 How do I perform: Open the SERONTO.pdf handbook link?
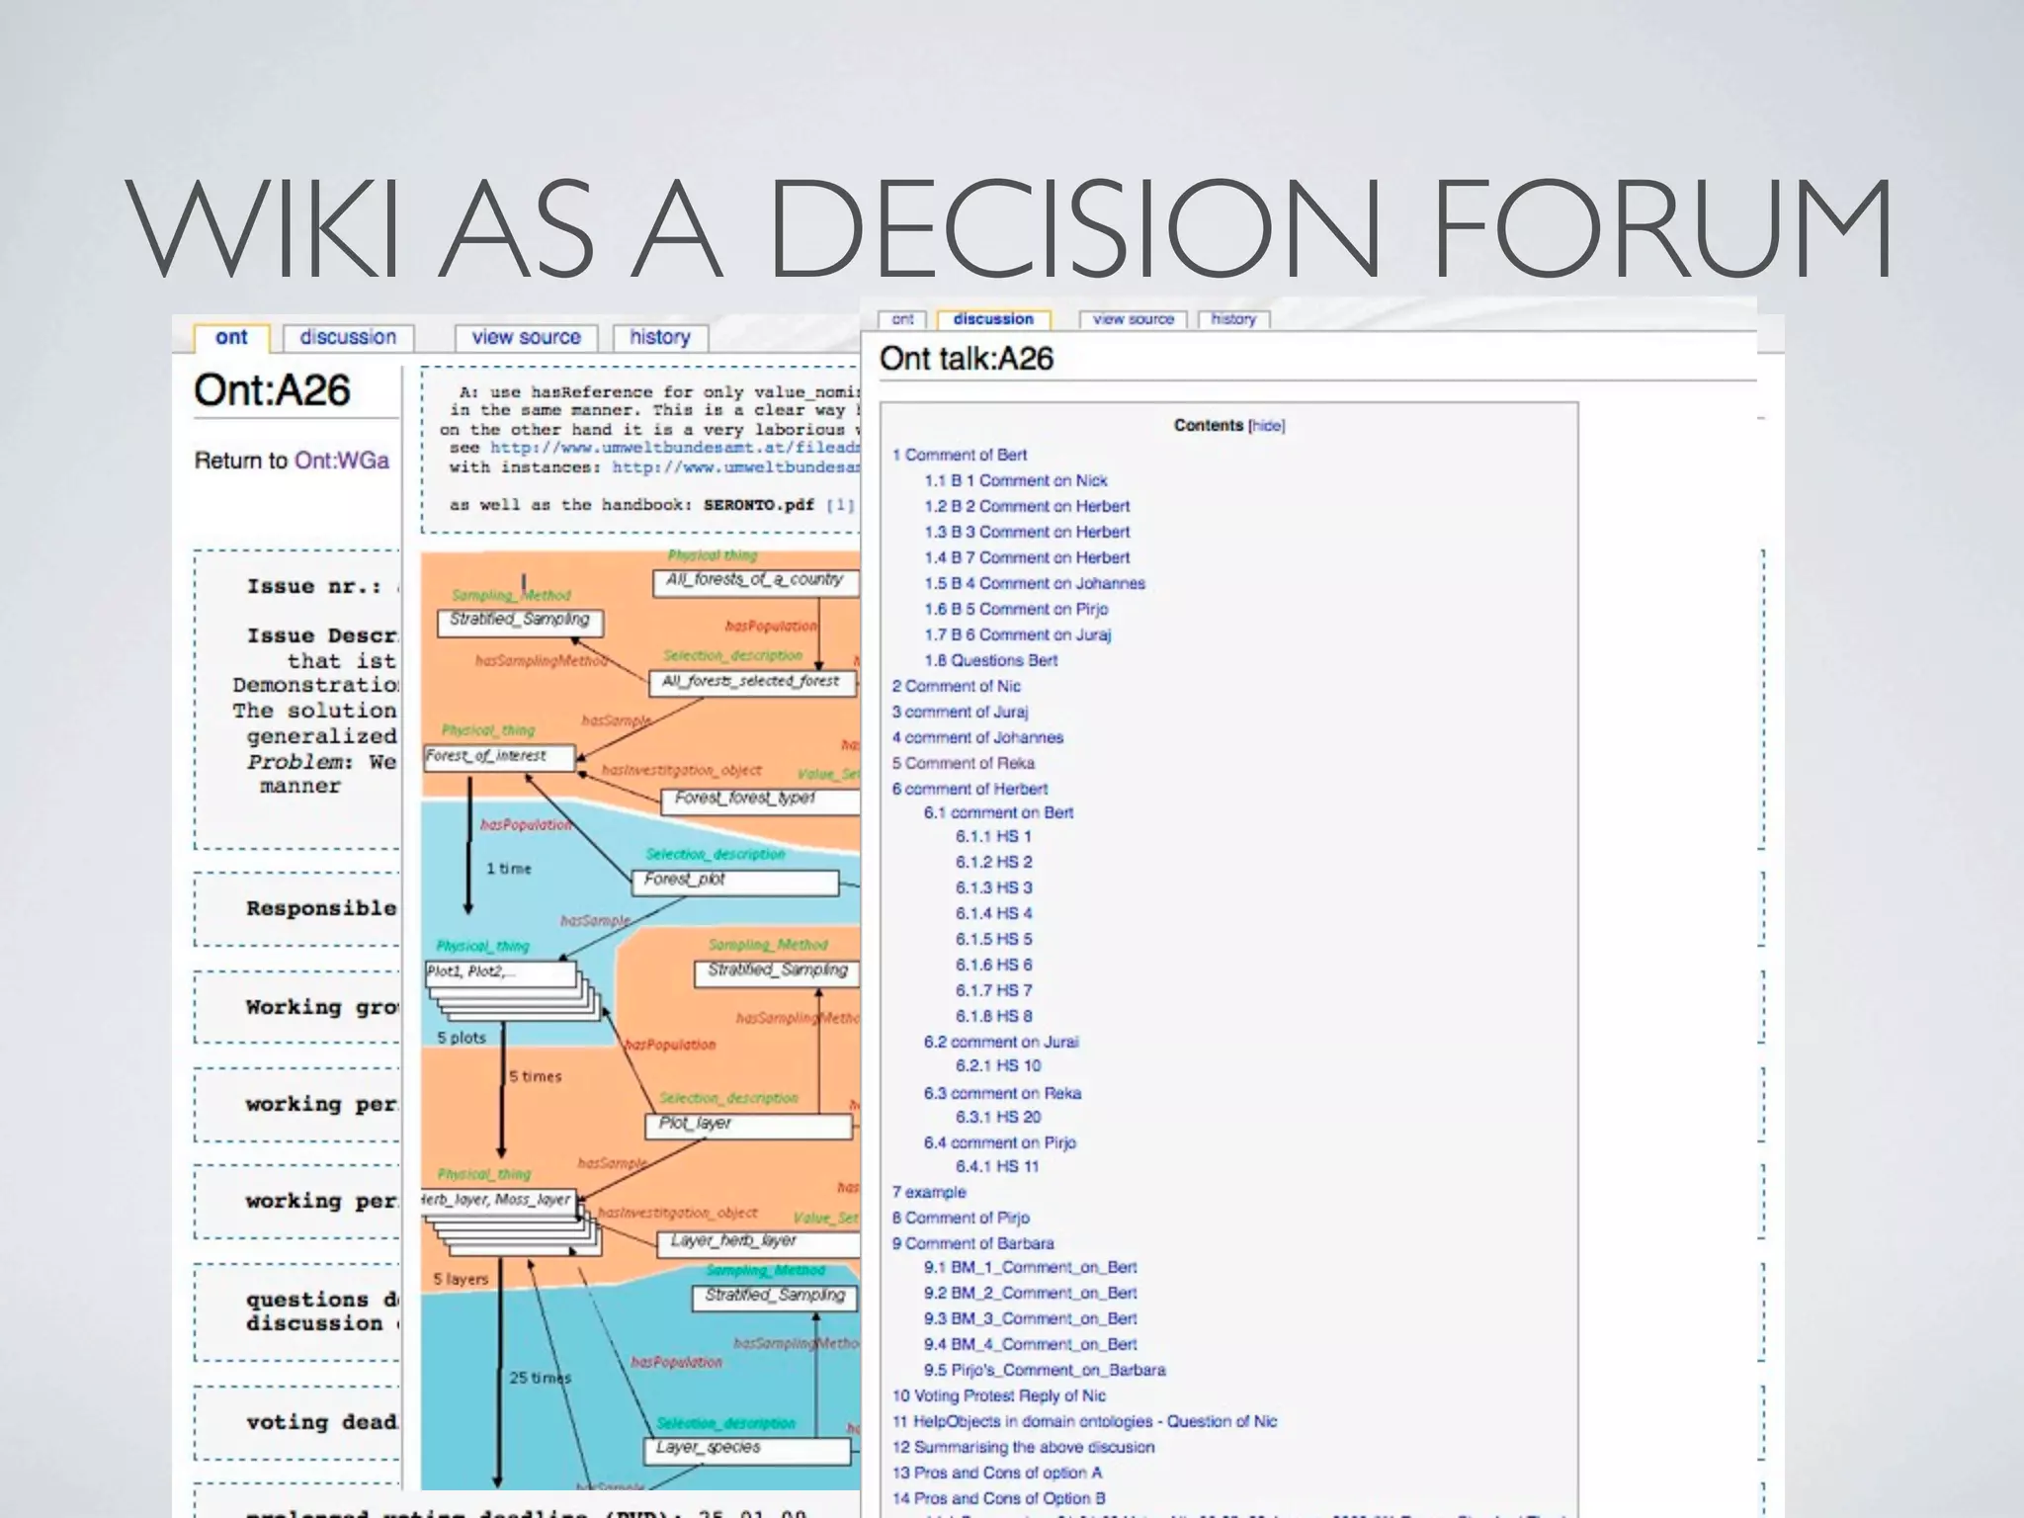(x=758, y=505)
